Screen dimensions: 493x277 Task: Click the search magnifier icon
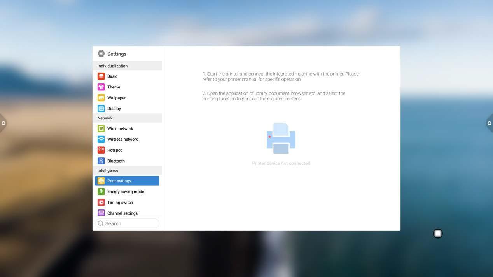tap(101, 223)
